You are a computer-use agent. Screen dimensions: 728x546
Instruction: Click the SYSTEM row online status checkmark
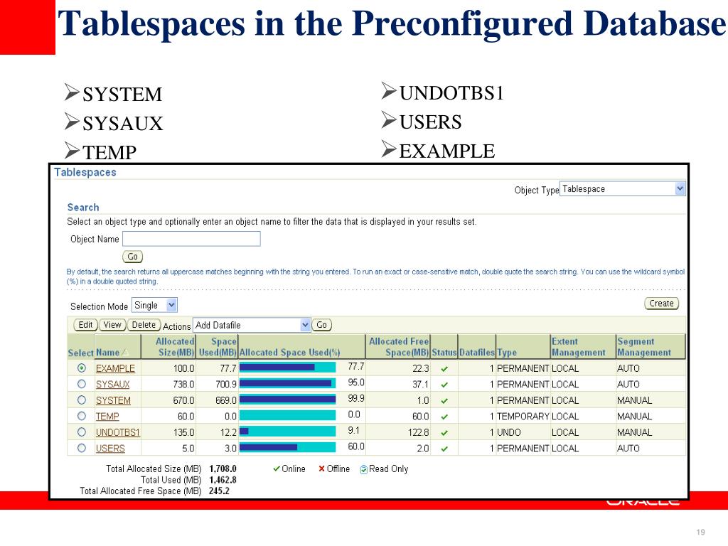[x=444, y=401]
